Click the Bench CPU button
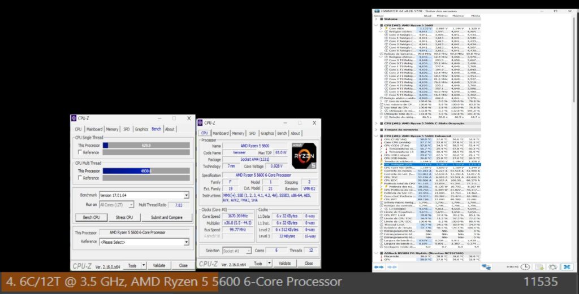The width and height of the screenshot is (579, 294). click(91, 217)
